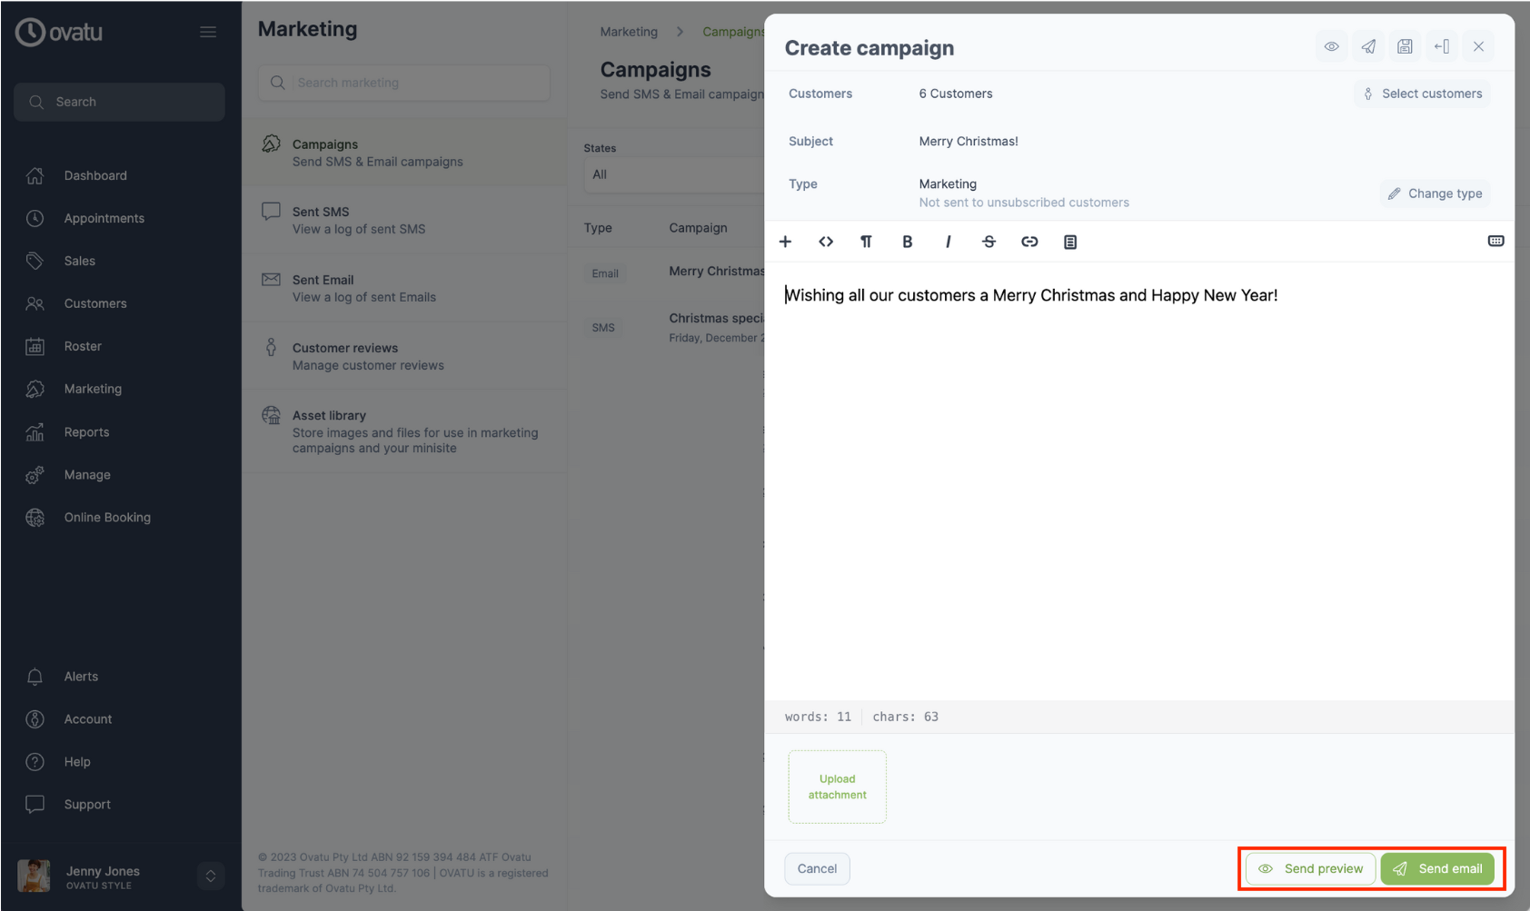Viewport: 1530px width, 911px height.
Task: Click the Upload attachment box
Action: (837, 787)
